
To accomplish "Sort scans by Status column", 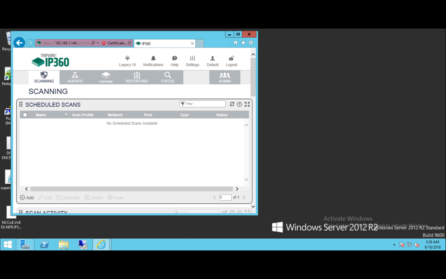I will pos(222,115).
